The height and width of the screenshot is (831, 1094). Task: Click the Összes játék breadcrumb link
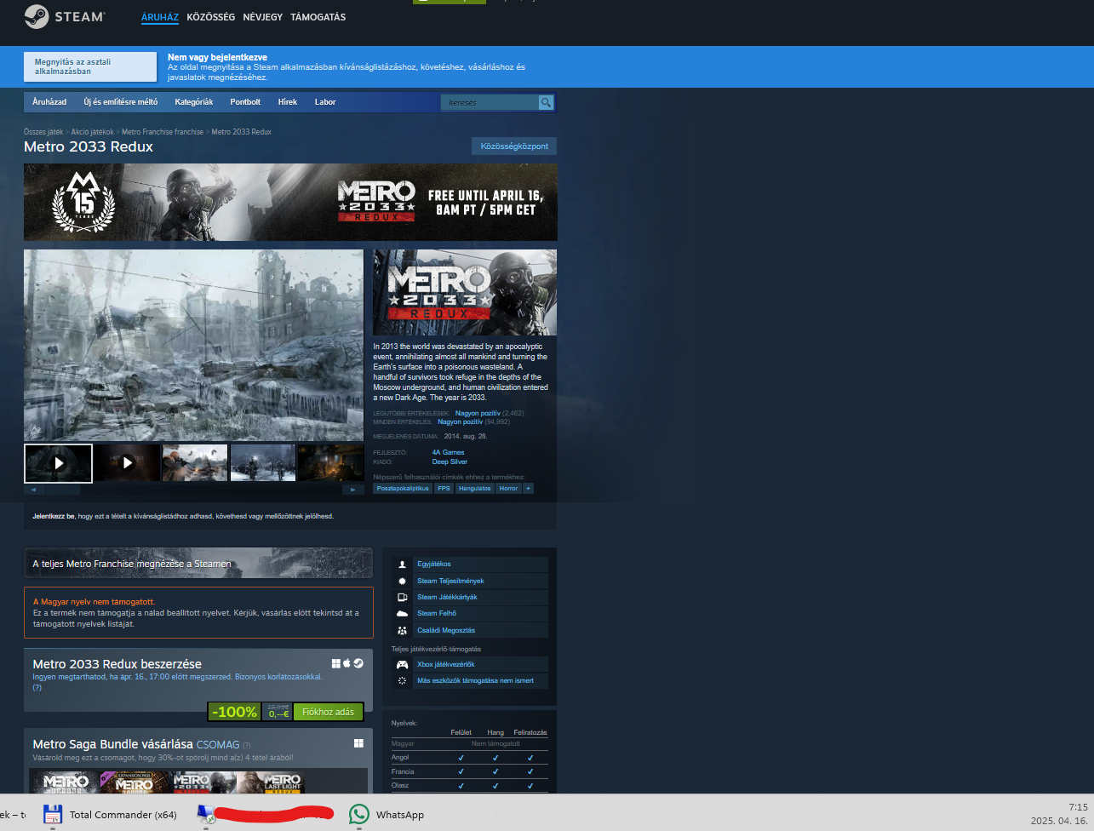coord(43,132)
